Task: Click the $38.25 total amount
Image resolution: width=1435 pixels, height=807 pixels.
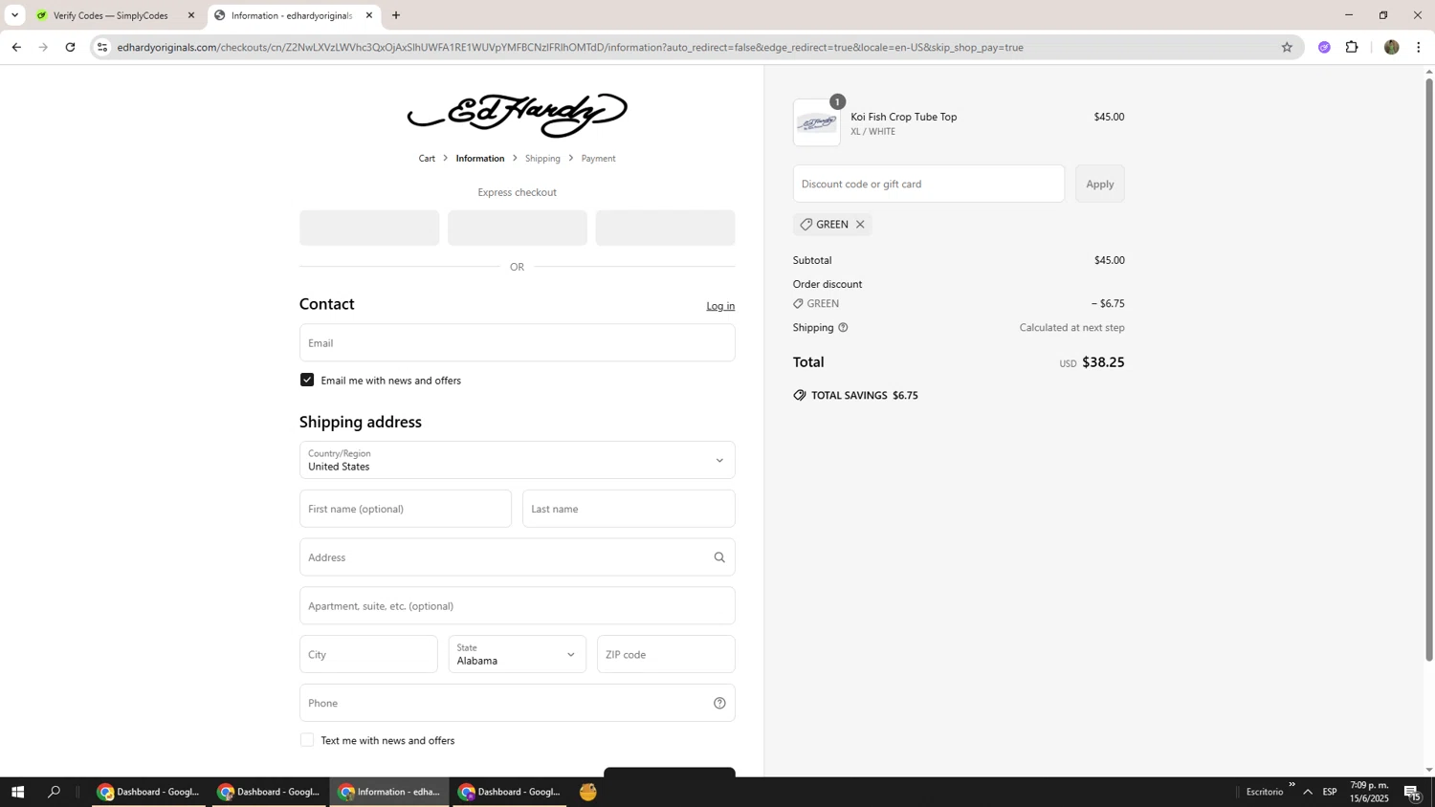Action: click(x=1103, y=362)
